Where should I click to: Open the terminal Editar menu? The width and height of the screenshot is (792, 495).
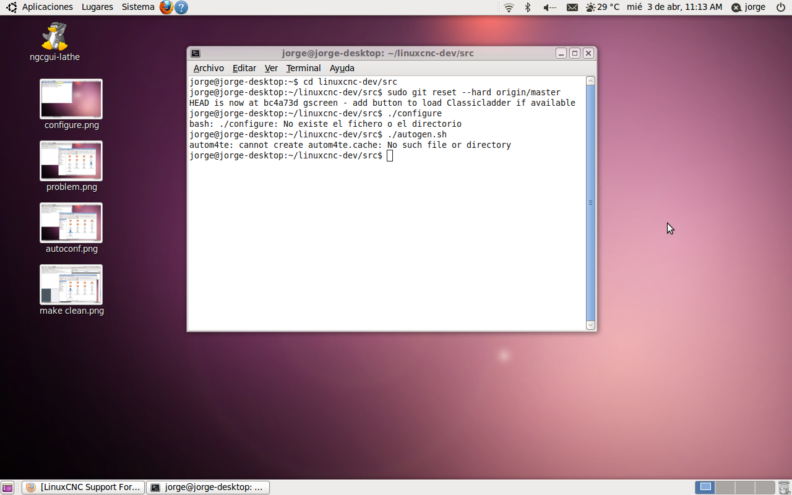point(244,68)
